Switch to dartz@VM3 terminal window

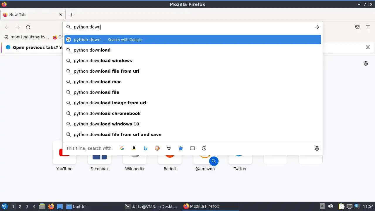[151, 206]
